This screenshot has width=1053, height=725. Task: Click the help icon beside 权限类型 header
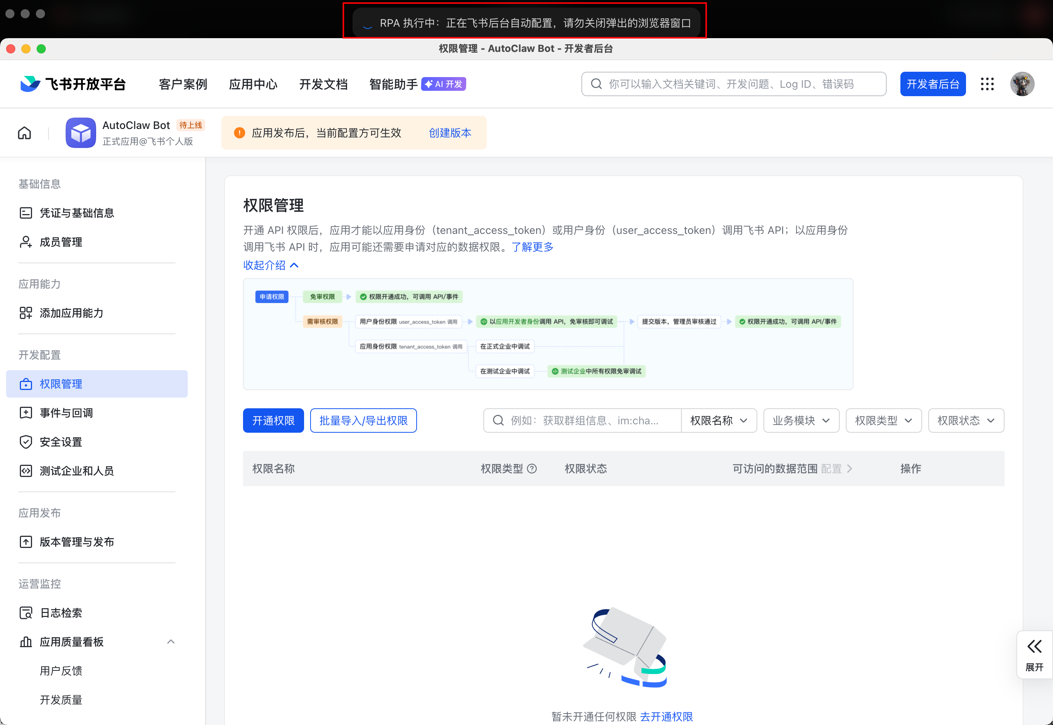pos(532,469)
